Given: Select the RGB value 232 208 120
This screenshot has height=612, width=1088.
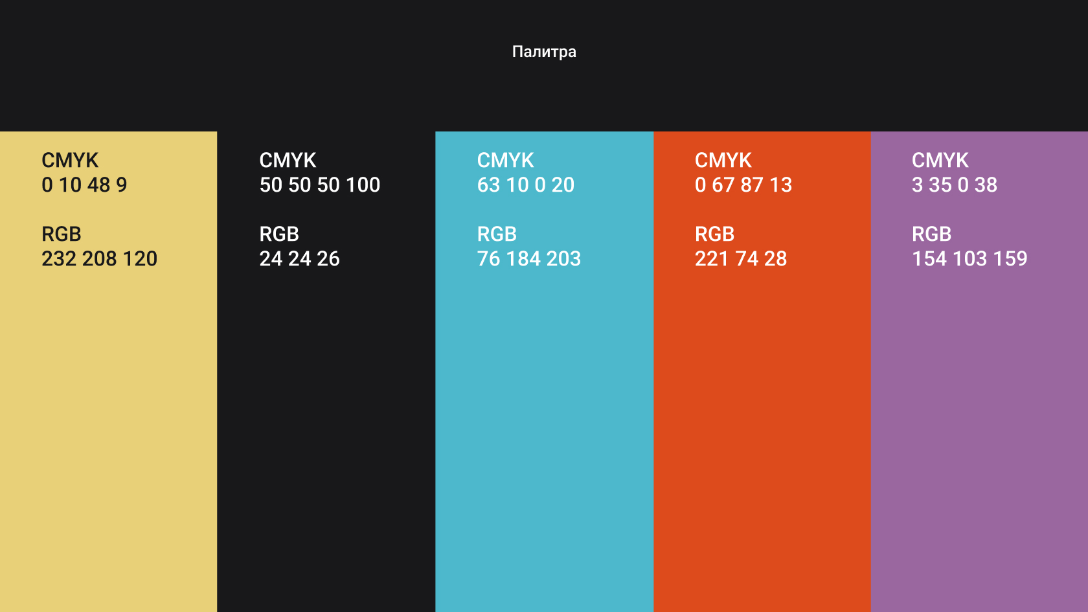Looking at the screenshot, I should [100, 259].
